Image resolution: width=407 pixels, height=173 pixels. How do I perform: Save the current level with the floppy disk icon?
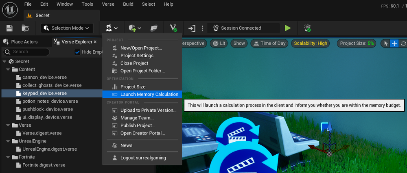click(x=9, y=28)
